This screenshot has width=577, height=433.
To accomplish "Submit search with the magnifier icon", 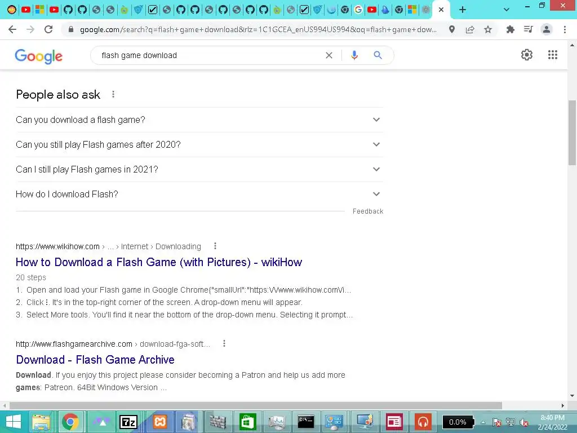I will [378, 55].
